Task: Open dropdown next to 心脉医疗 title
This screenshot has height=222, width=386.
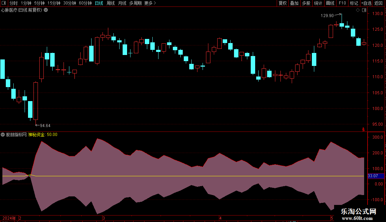Action: pos(46,10)
